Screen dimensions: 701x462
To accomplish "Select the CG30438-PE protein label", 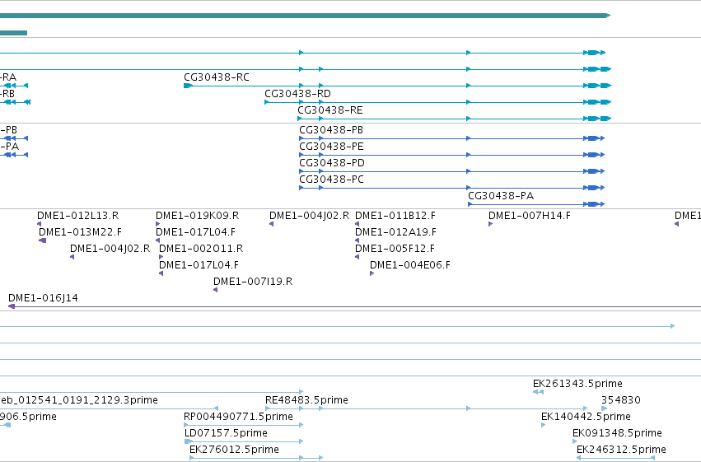I will [x=331, y=147].
